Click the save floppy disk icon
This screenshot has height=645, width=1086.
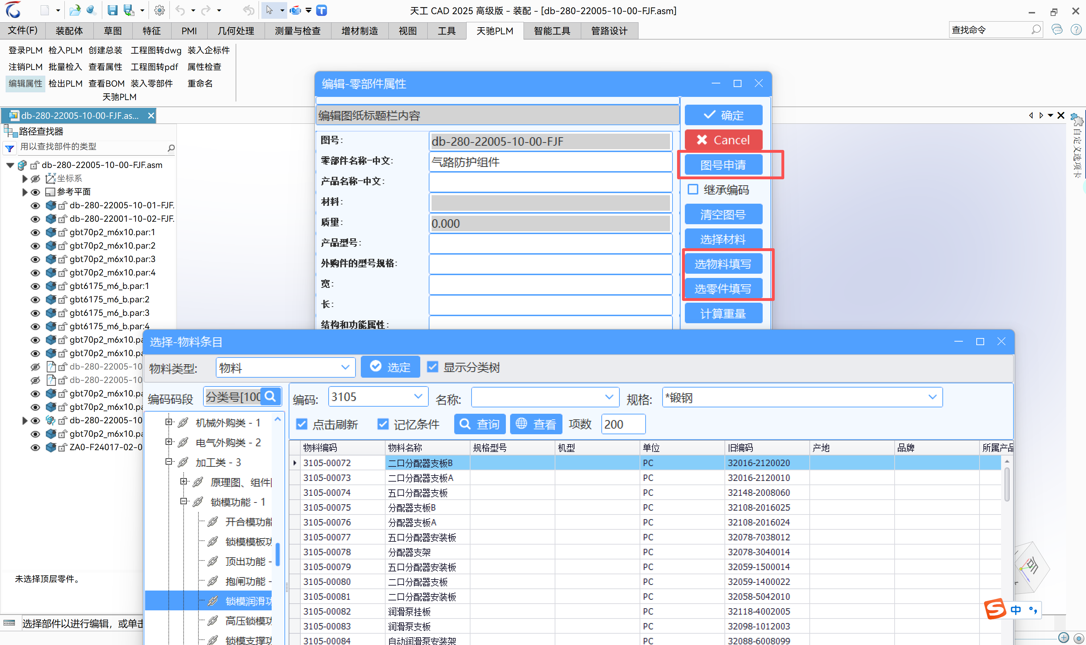112,10
